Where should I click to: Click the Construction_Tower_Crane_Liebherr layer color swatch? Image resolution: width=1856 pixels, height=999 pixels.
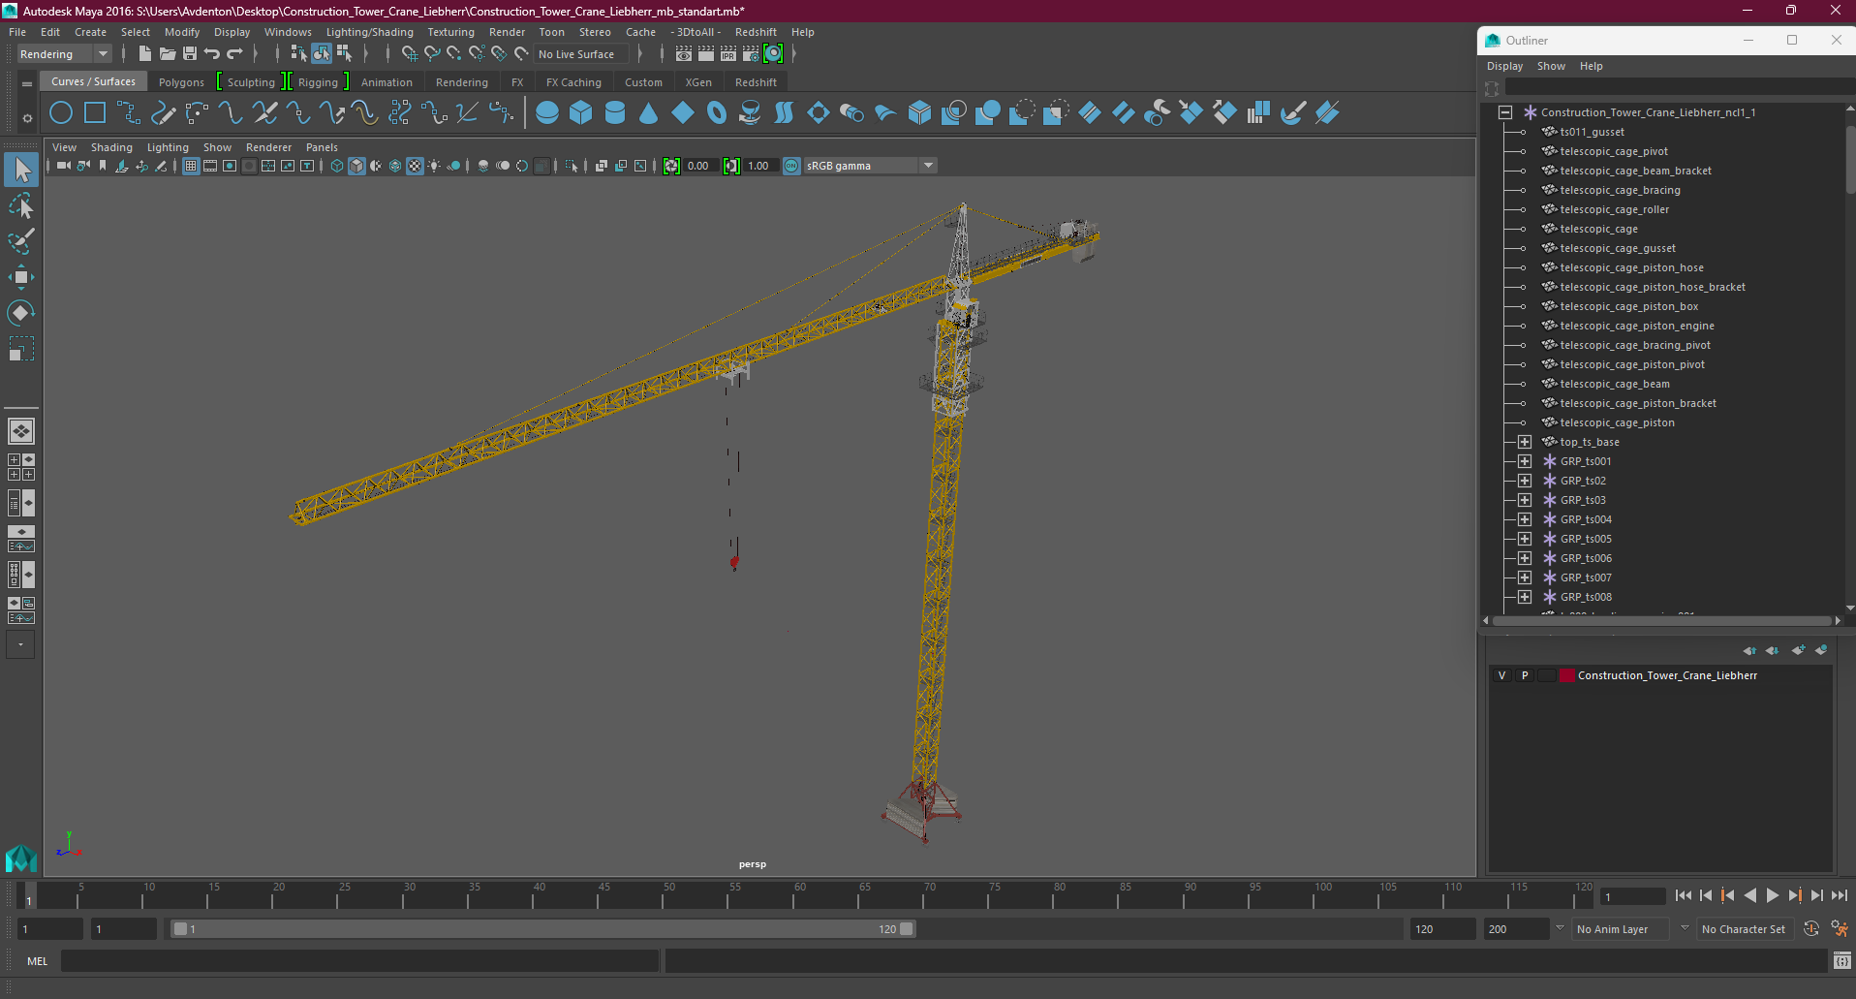coord(1566,675)
